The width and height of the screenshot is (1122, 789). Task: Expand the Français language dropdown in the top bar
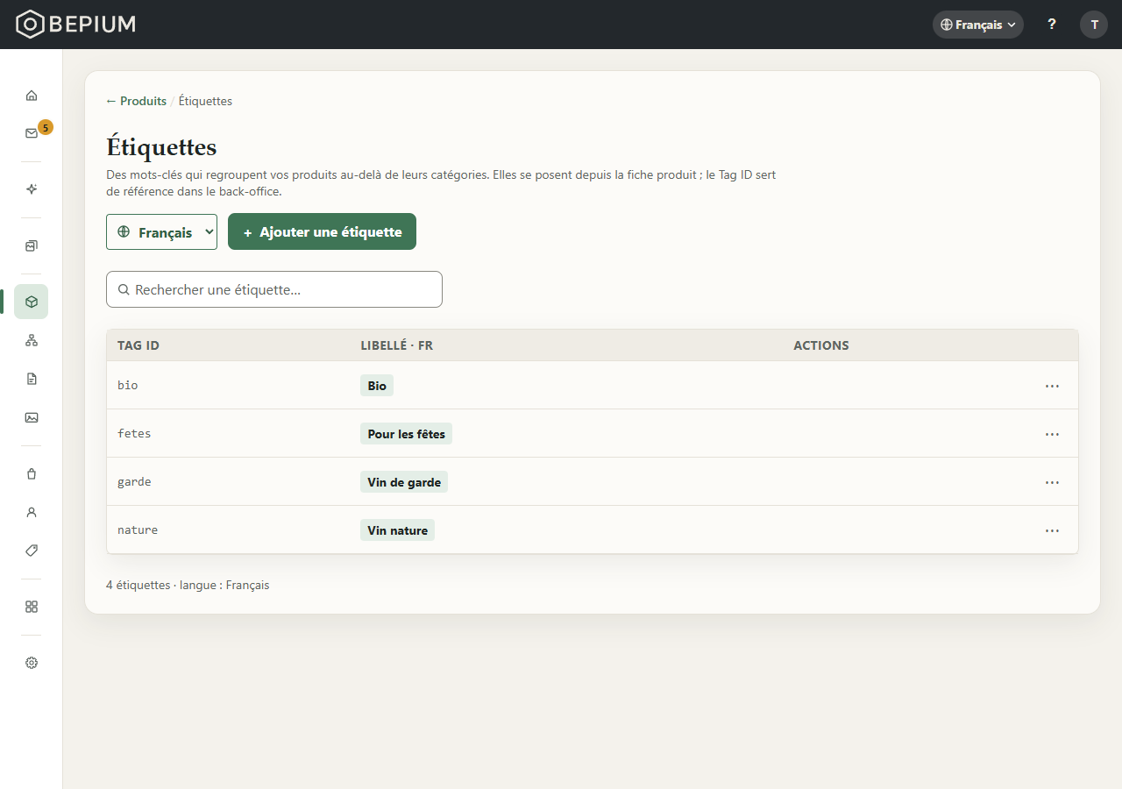pyautogui.click(x=978, y=25)
